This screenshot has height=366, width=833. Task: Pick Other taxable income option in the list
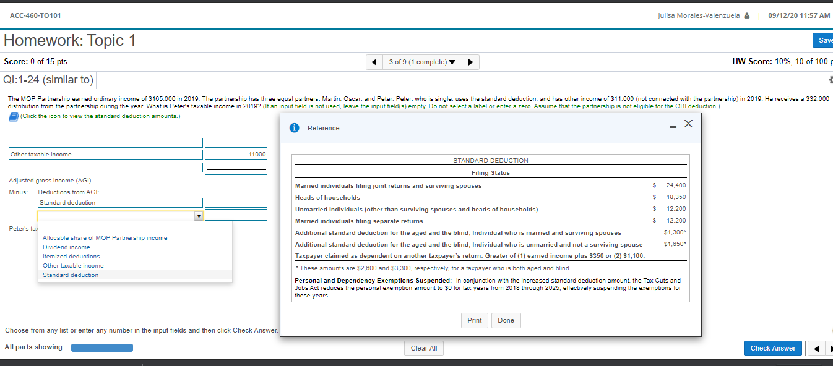tap(73, 266)
